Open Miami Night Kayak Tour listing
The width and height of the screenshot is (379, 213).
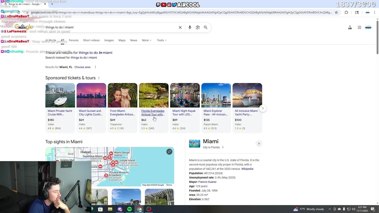click(x=184, y=113)
